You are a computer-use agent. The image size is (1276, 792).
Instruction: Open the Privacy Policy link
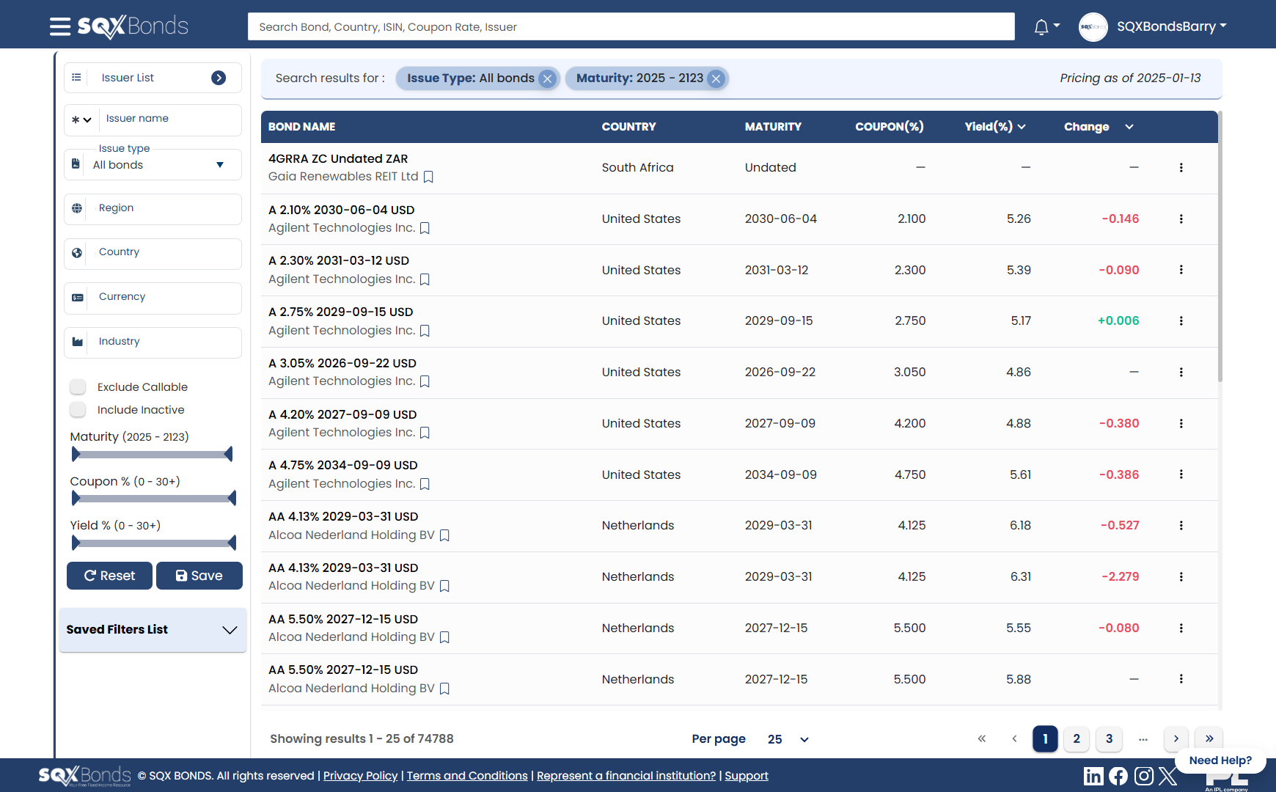click(360, 776)
